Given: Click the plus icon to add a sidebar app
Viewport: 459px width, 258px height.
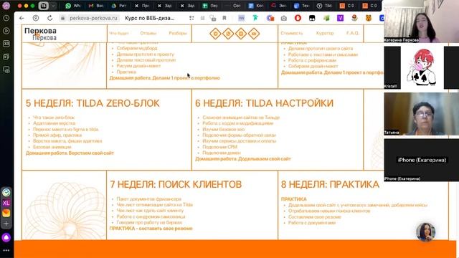Looking at the screenshot, I should click(x=6, y=224).
